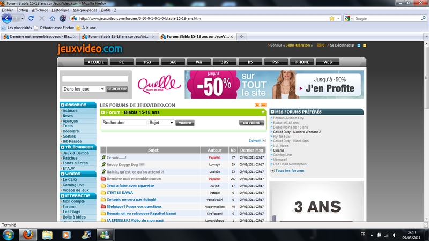Click folder icon beside 'Jeux a faire avec cigarette'
The image size is (429, 241).
[103, 186]
